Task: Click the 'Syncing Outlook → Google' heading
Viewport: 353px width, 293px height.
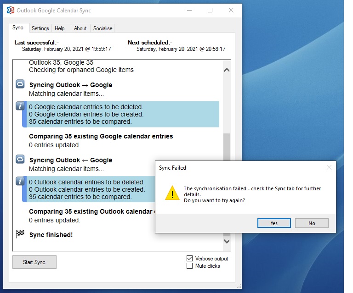Action: (x=71, y=85)
